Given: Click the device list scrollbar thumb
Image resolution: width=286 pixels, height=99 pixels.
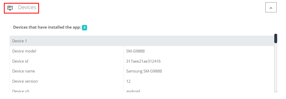Looking at the screenshot, I should click(276, 38).
